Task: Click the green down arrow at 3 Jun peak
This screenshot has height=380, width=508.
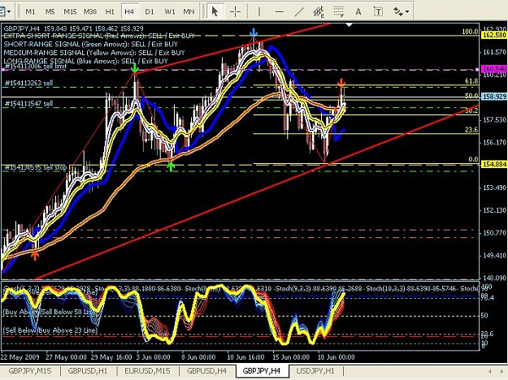Action: tap(135, 68)
